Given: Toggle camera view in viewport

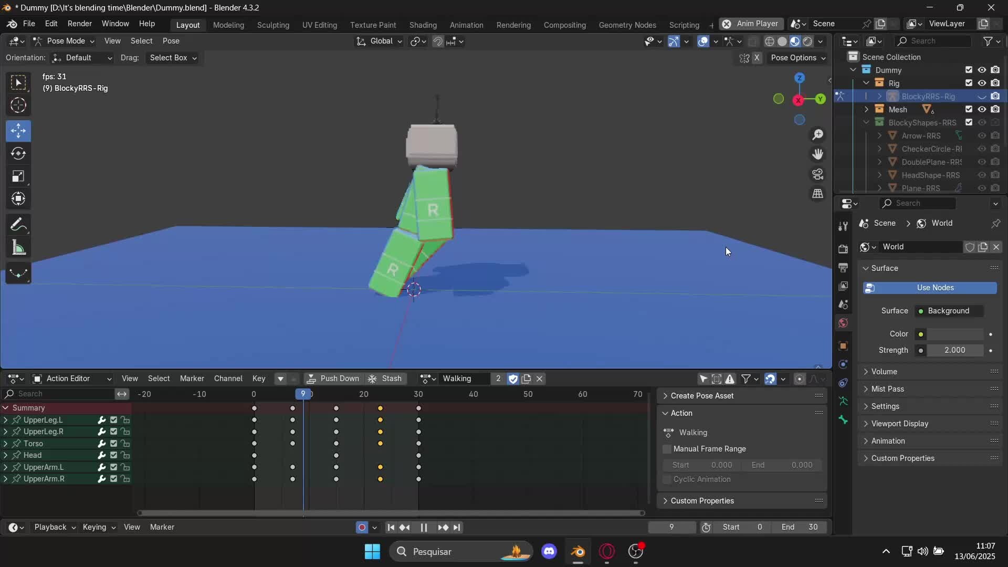Looking at the screenshot, I should [x=817, y=174].
